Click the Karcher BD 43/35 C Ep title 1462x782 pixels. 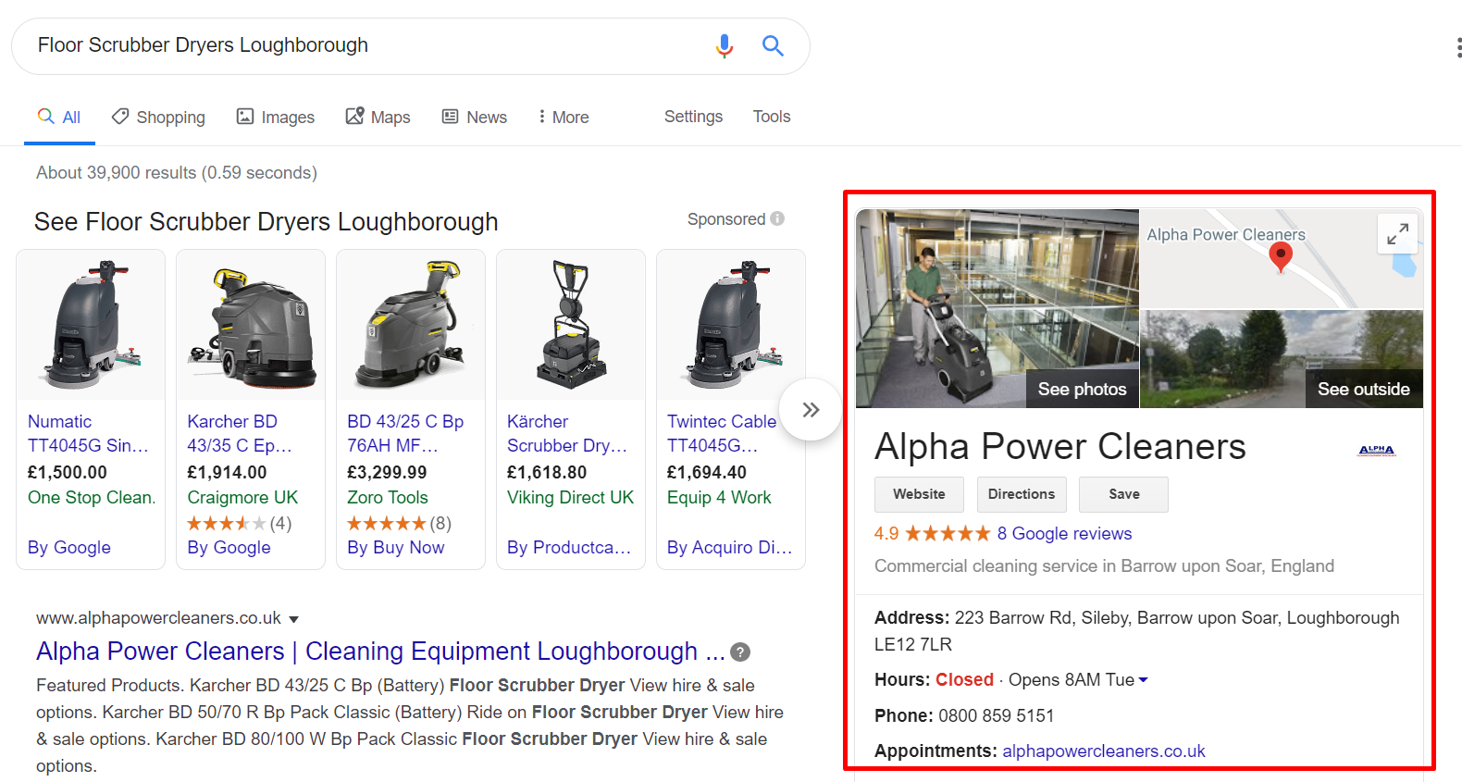pos(240,433)
